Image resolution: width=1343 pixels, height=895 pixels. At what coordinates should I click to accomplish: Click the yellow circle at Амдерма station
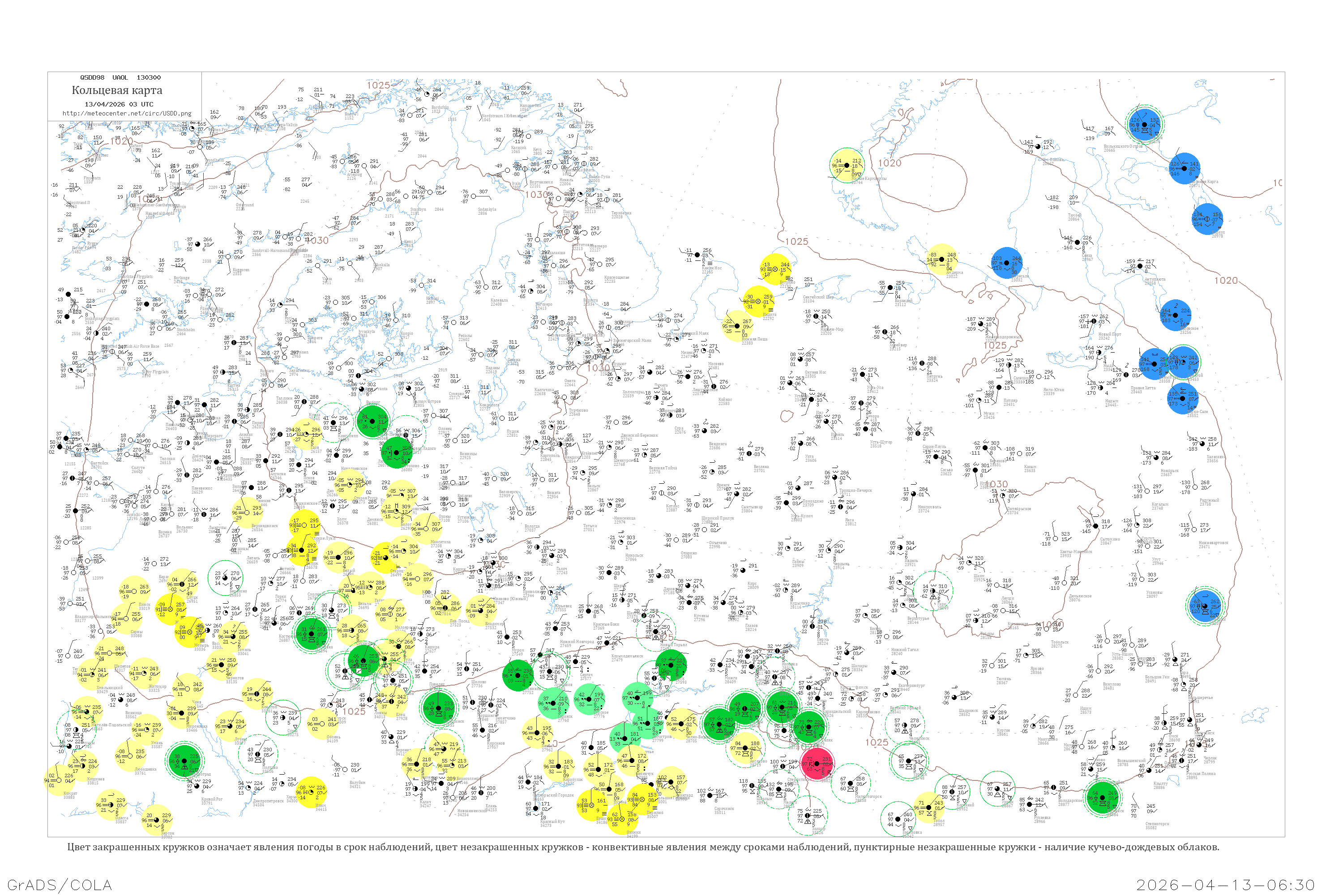coord(941,259)
